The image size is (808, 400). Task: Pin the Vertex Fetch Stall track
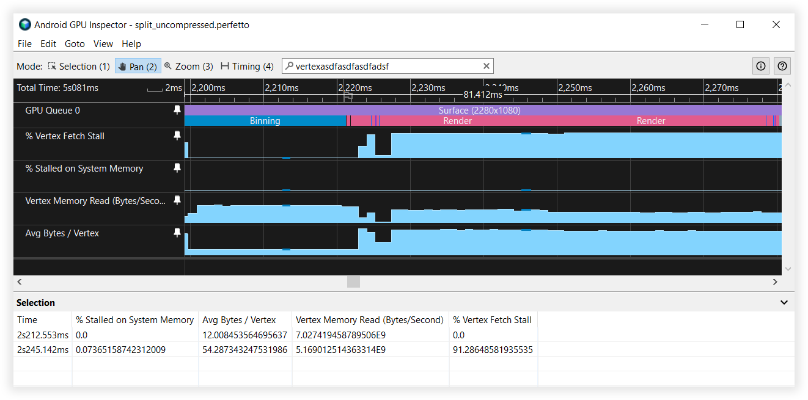tap(177, 136)
